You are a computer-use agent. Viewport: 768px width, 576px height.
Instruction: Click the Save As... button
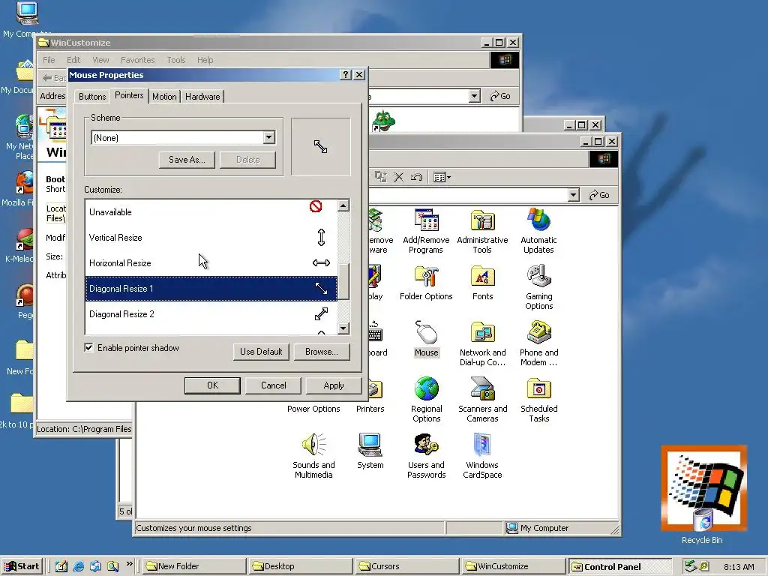coord(187,160)
